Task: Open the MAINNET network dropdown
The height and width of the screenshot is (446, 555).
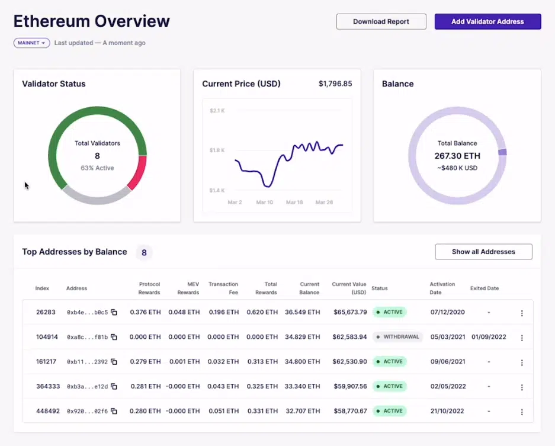Action: [x=31, y=43]
